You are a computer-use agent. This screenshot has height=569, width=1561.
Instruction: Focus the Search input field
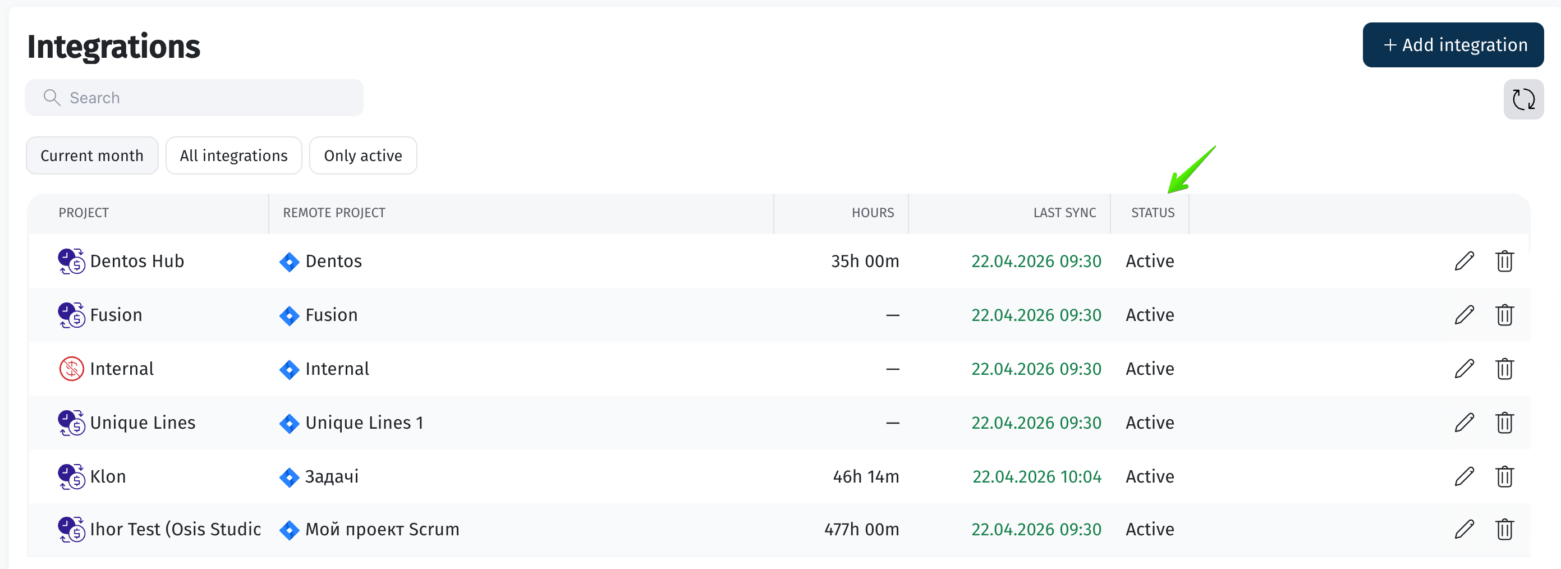click(x=206, y=98)
